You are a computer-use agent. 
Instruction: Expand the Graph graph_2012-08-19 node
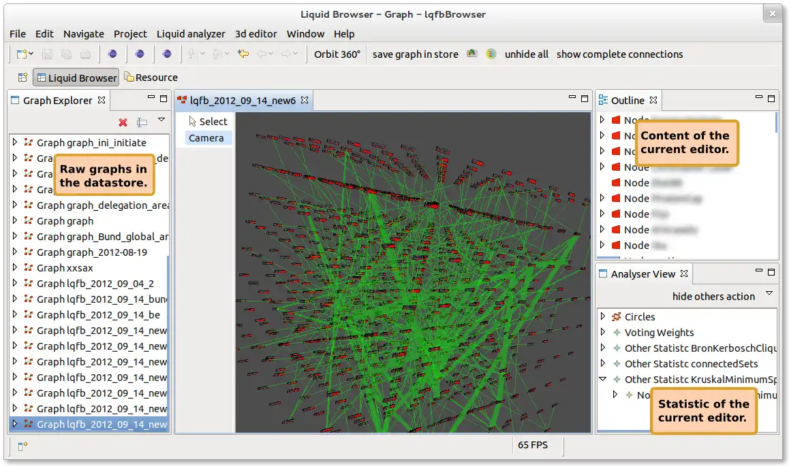coord(15,252)
